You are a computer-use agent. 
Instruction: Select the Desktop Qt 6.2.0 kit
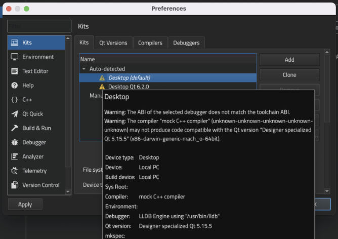pos(129,87)
